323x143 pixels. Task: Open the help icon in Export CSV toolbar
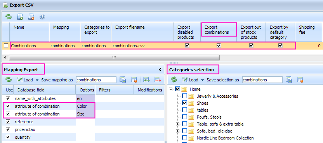tap(42, 17)
